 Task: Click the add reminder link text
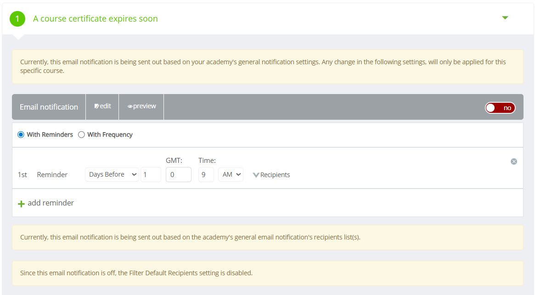51,203
